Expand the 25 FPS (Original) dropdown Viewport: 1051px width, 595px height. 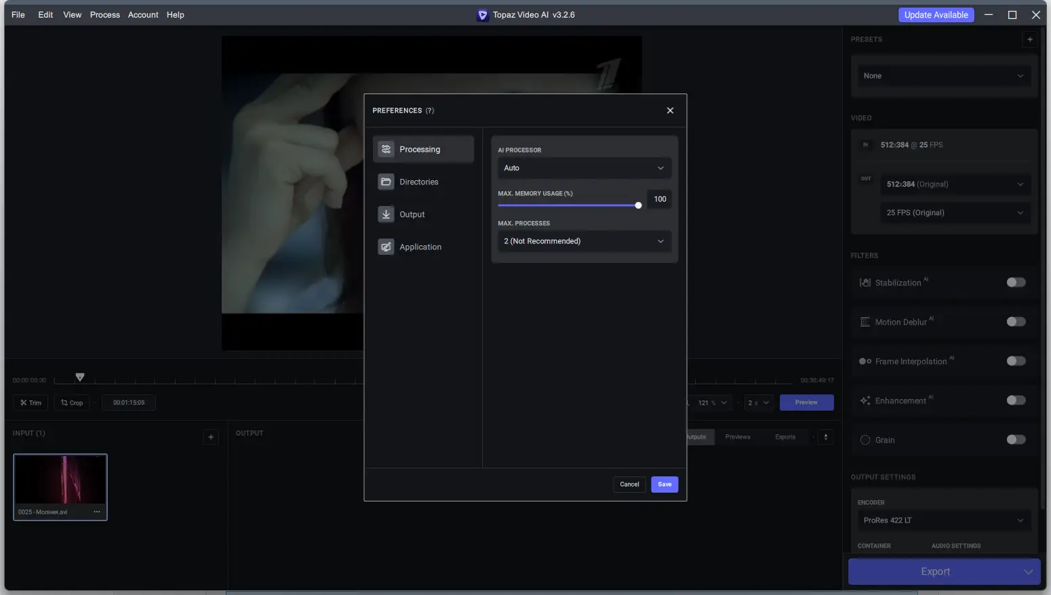click(955, 213)
